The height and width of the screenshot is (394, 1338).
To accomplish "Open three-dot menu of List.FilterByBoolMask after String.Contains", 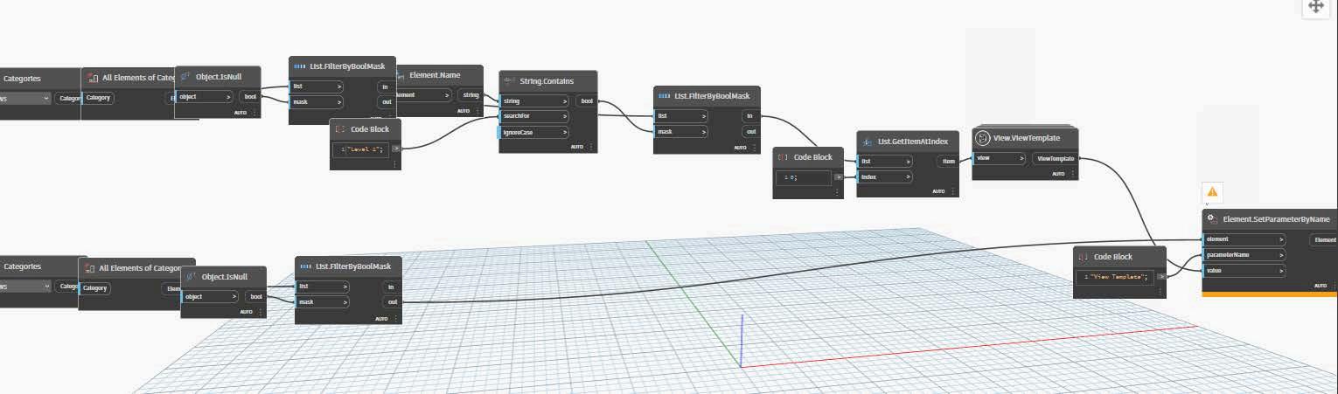I will click(x=753, y=148).
